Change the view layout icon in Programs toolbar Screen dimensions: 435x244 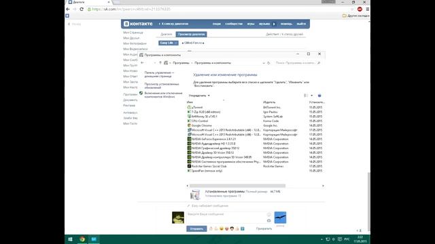click(x=306, y=96)
